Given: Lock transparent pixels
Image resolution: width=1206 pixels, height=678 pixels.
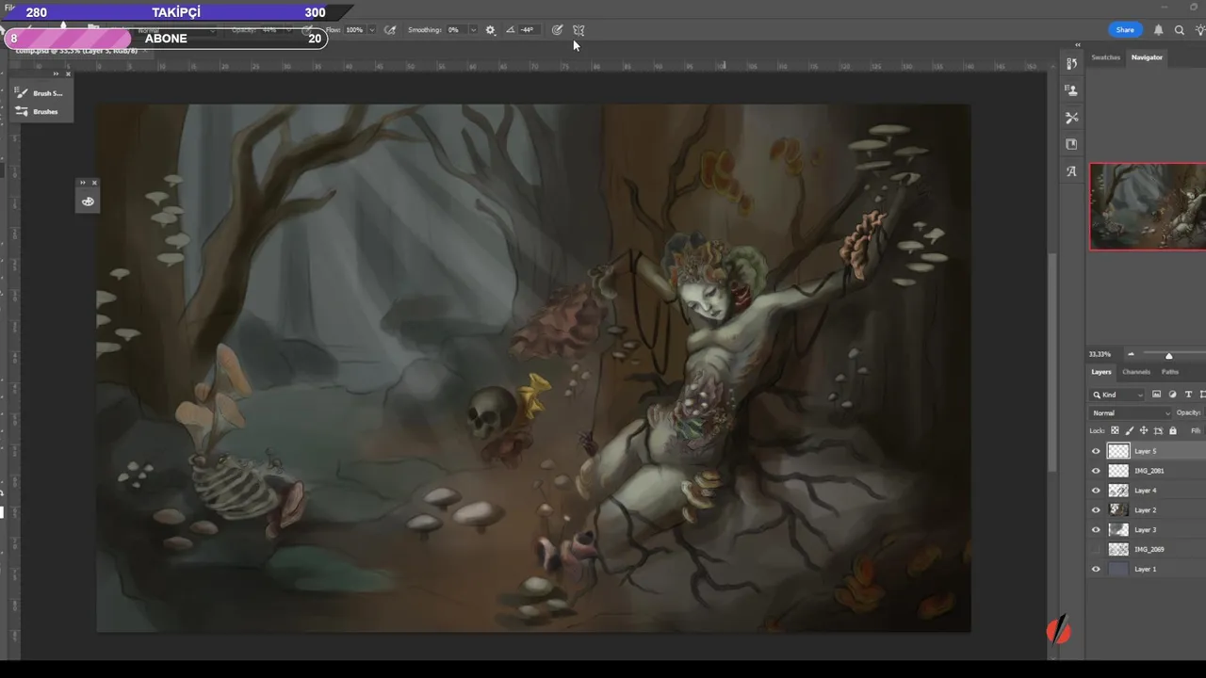Looking at the screenshot, I should pyautogui.click(x=1115, y=430).
